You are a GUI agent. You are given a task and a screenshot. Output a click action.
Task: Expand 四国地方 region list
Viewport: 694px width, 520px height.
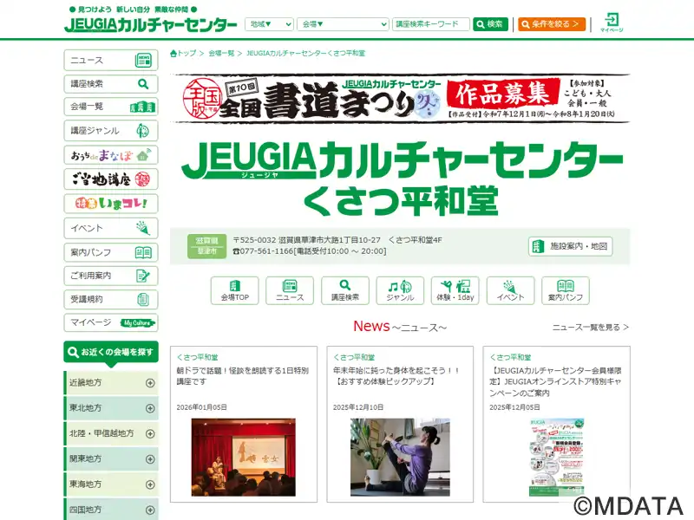point(112,510)
